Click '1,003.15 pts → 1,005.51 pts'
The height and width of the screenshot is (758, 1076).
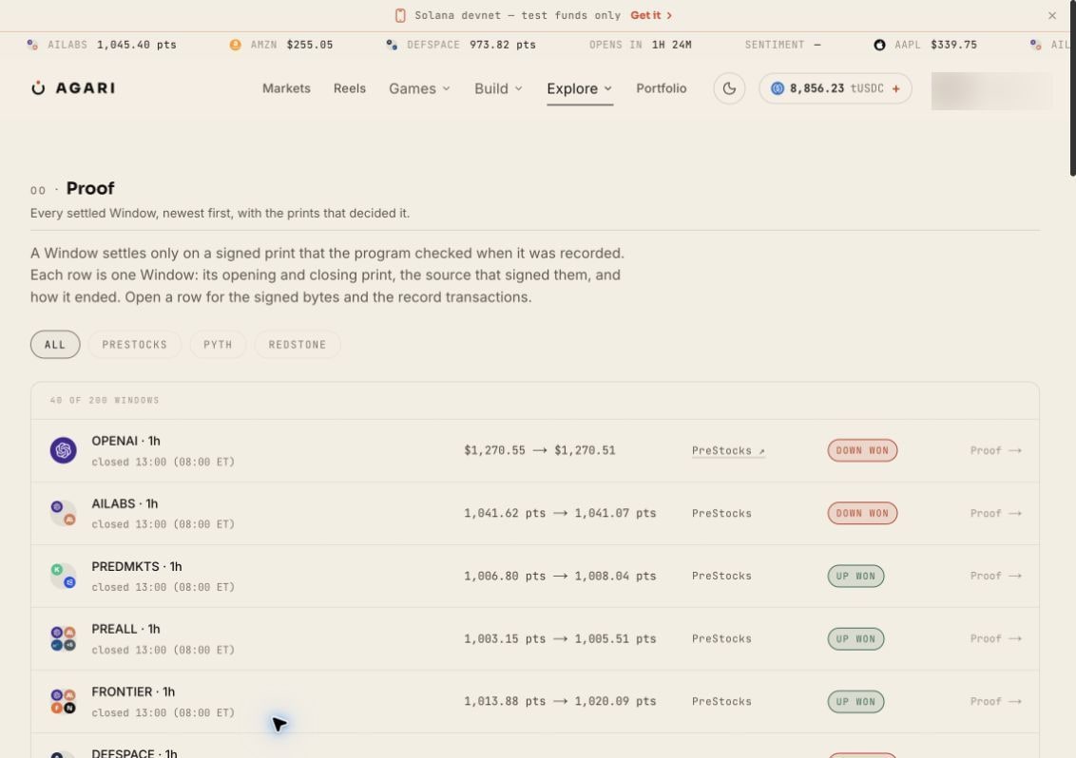[x=560, y=638]
